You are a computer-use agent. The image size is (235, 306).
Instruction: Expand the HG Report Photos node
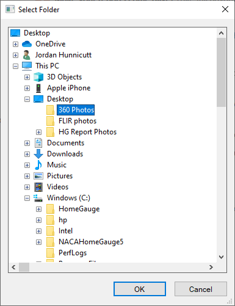[x=38, y=132]
